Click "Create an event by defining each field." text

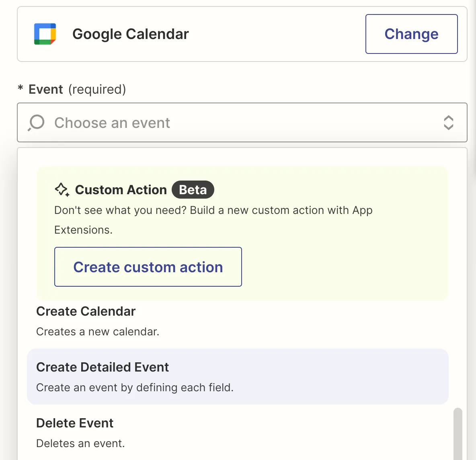[135, 388]
